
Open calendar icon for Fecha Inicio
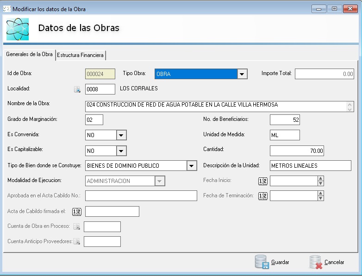tap(262, 181)
